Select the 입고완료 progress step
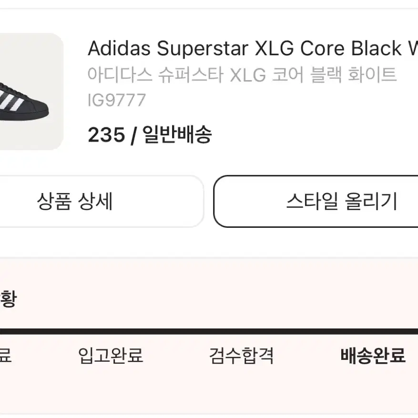The image size is (418, 418). 111,356
